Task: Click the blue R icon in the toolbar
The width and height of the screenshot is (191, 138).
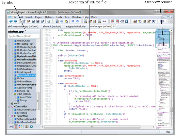Action: 154,21
